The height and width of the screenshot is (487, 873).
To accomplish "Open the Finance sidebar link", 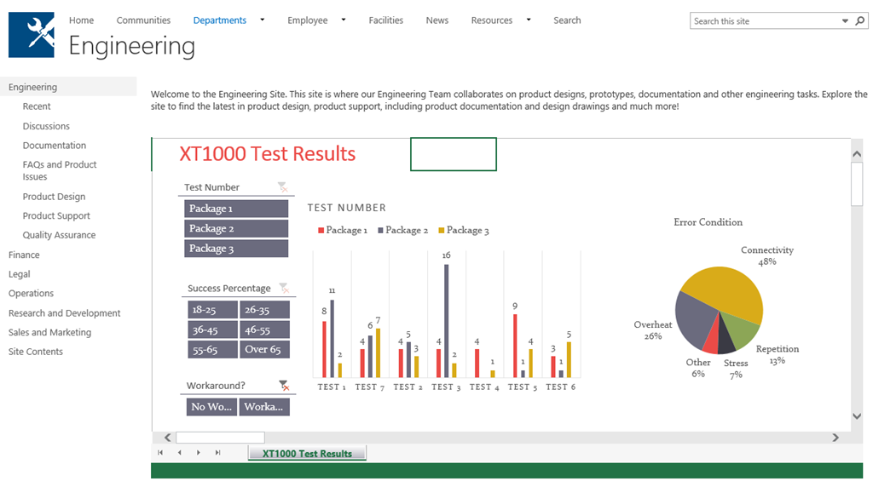I will click(x=24, y=255).
